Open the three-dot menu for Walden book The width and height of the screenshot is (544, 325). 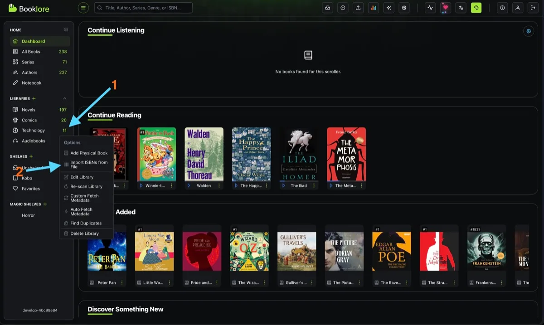pos(219,185)
